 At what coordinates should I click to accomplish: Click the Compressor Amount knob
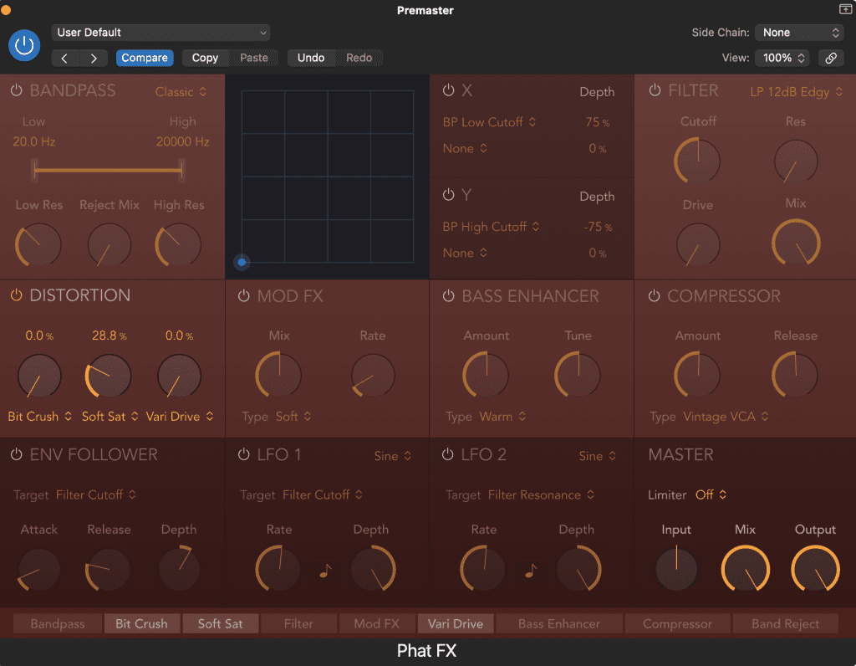(x=698, y=376)
